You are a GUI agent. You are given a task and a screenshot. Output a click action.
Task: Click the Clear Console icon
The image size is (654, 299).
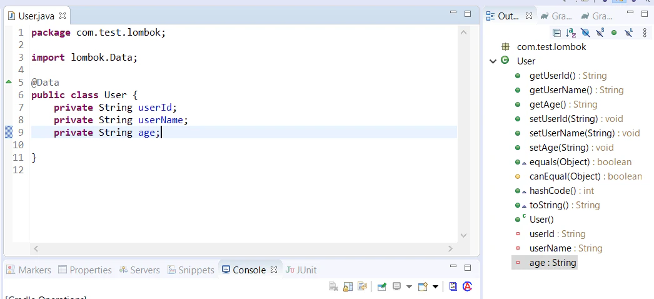tap(333, 286)
